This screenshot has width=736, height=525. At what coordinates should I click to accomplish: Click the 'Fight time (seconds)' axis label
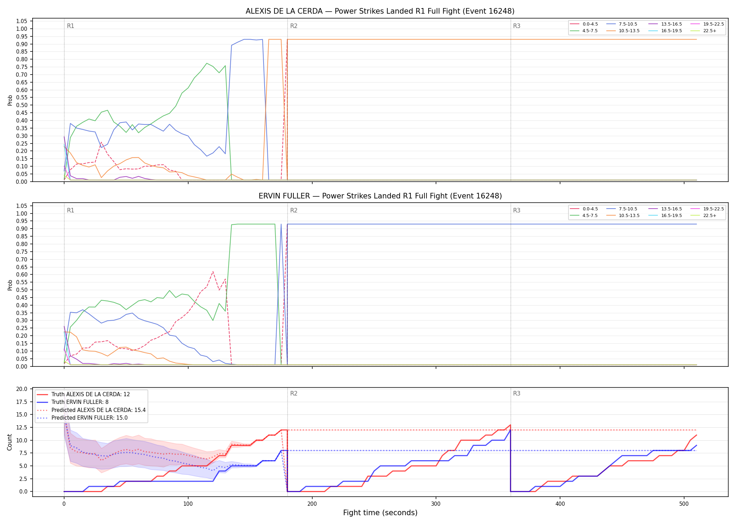pos(380,513)
